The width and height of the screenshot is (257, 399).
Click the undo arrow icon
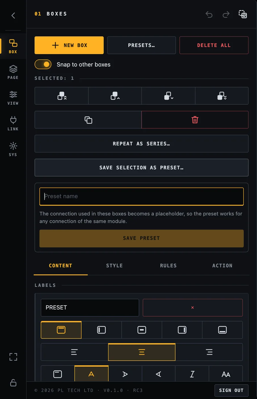coord(209,14)
